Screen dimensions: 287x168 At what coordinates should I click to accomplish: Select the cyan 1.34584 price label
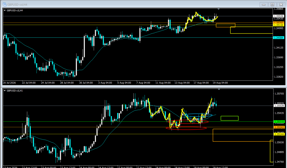tap(279, 38)
